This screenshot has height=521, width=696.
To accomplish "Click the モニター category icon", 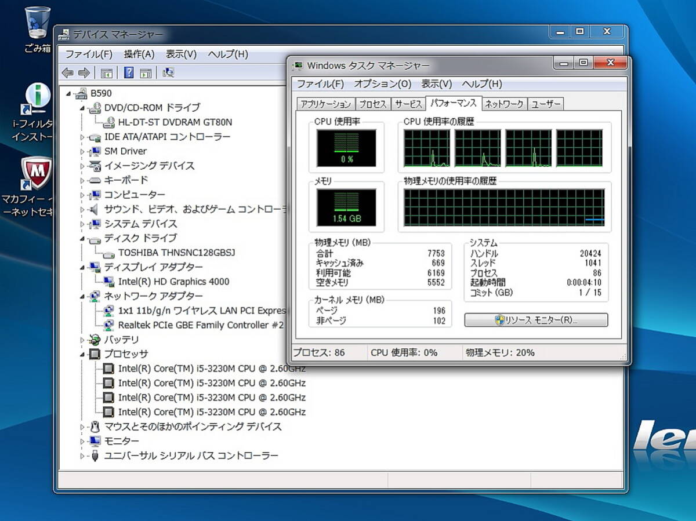I will tap(95, 441).
